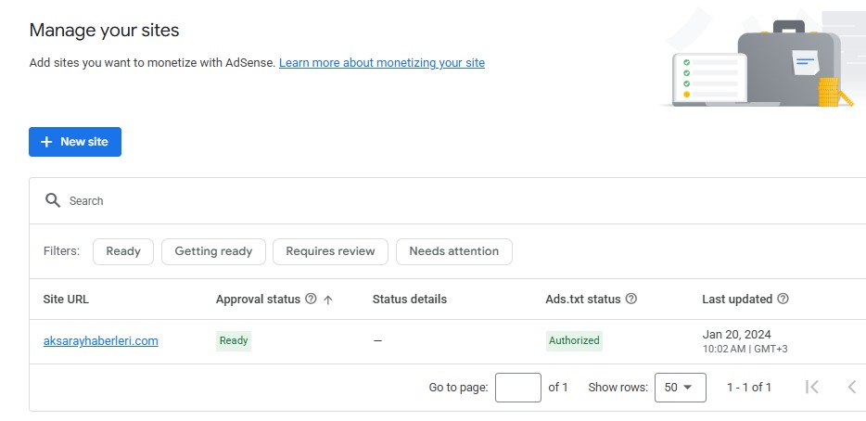Click the green Ready approval status badge
Viewport: 866px width, 421px height.
pos(234,341)
